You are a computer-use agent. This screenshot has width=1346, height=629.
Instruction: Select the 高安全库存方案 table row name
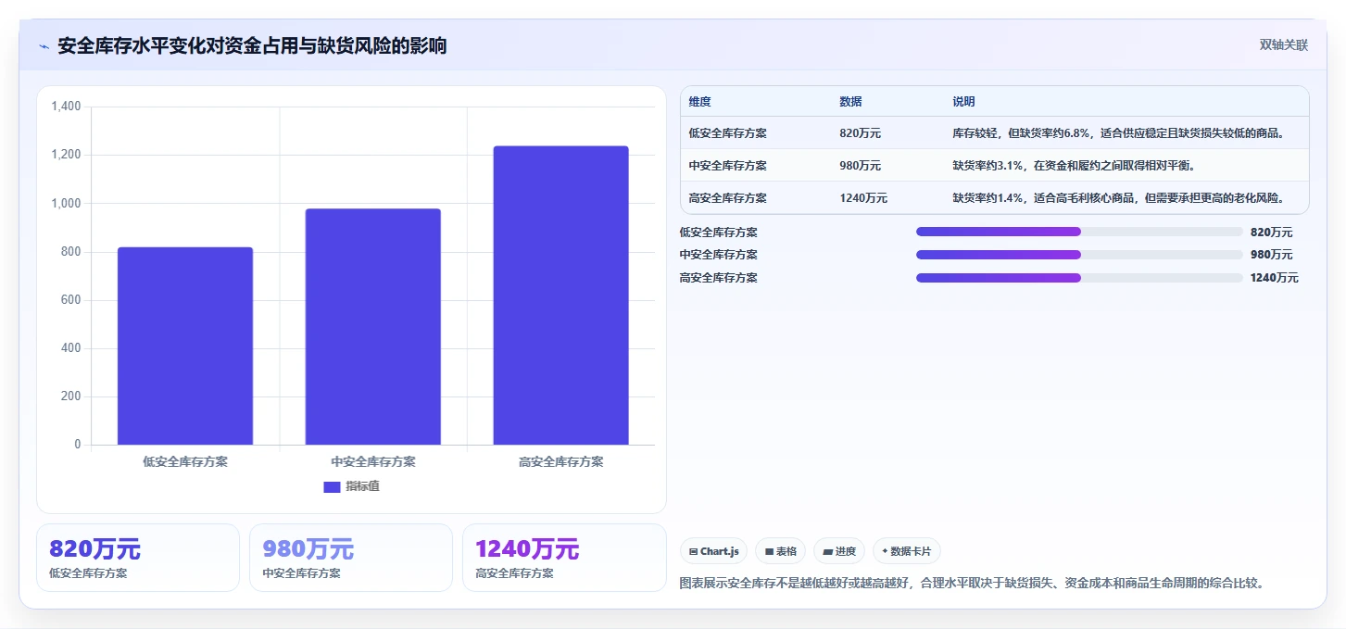[x=728, y=198]
